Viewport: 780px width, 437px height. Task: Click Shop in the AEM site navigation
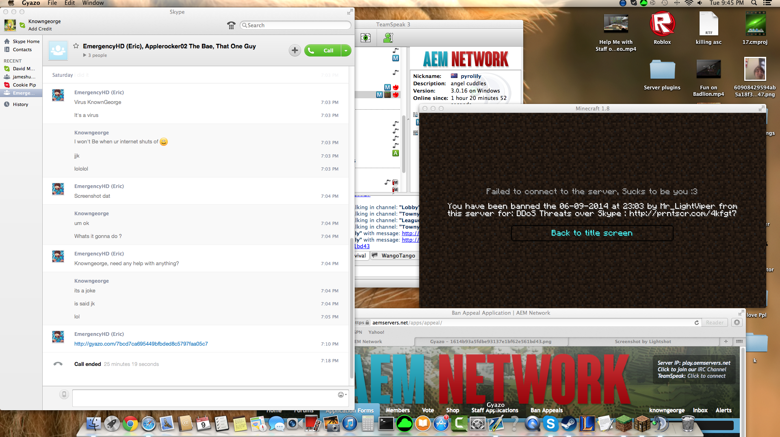coord(453,410)
